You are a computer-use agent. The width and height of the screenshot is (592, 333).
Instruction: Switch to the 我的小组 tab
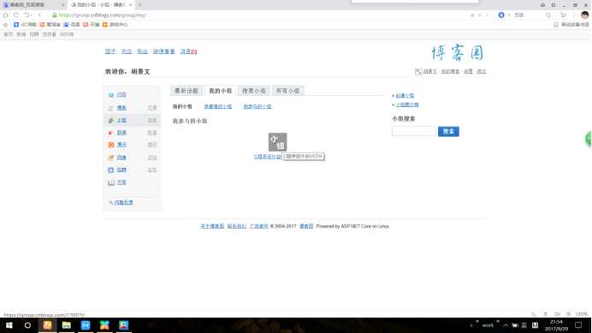pos(220,91)
